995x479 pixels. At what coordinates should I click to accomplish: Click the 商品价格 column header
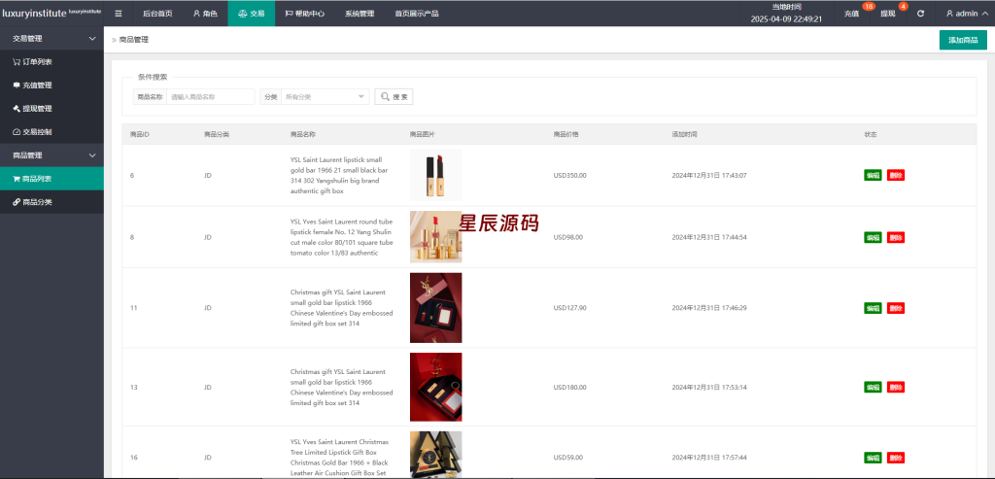tap(566, 134)
